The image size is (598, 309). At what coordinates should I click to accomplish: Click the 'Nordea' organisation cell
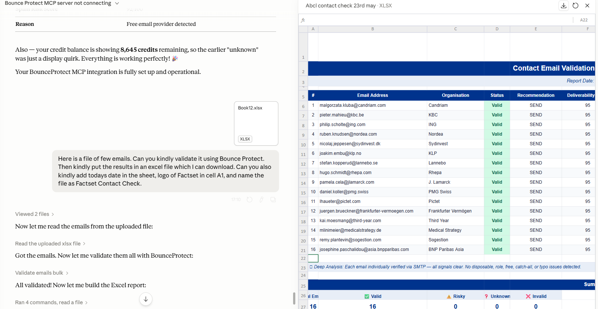point(456,134)
